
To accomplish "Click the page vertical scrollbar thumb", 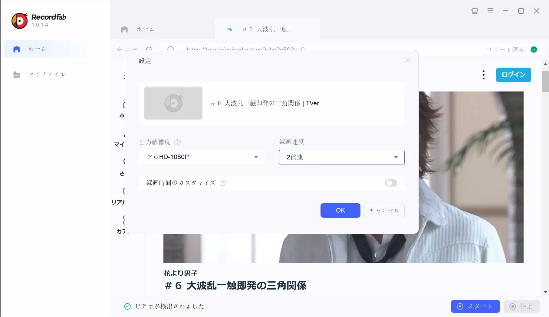I will 545,82.
